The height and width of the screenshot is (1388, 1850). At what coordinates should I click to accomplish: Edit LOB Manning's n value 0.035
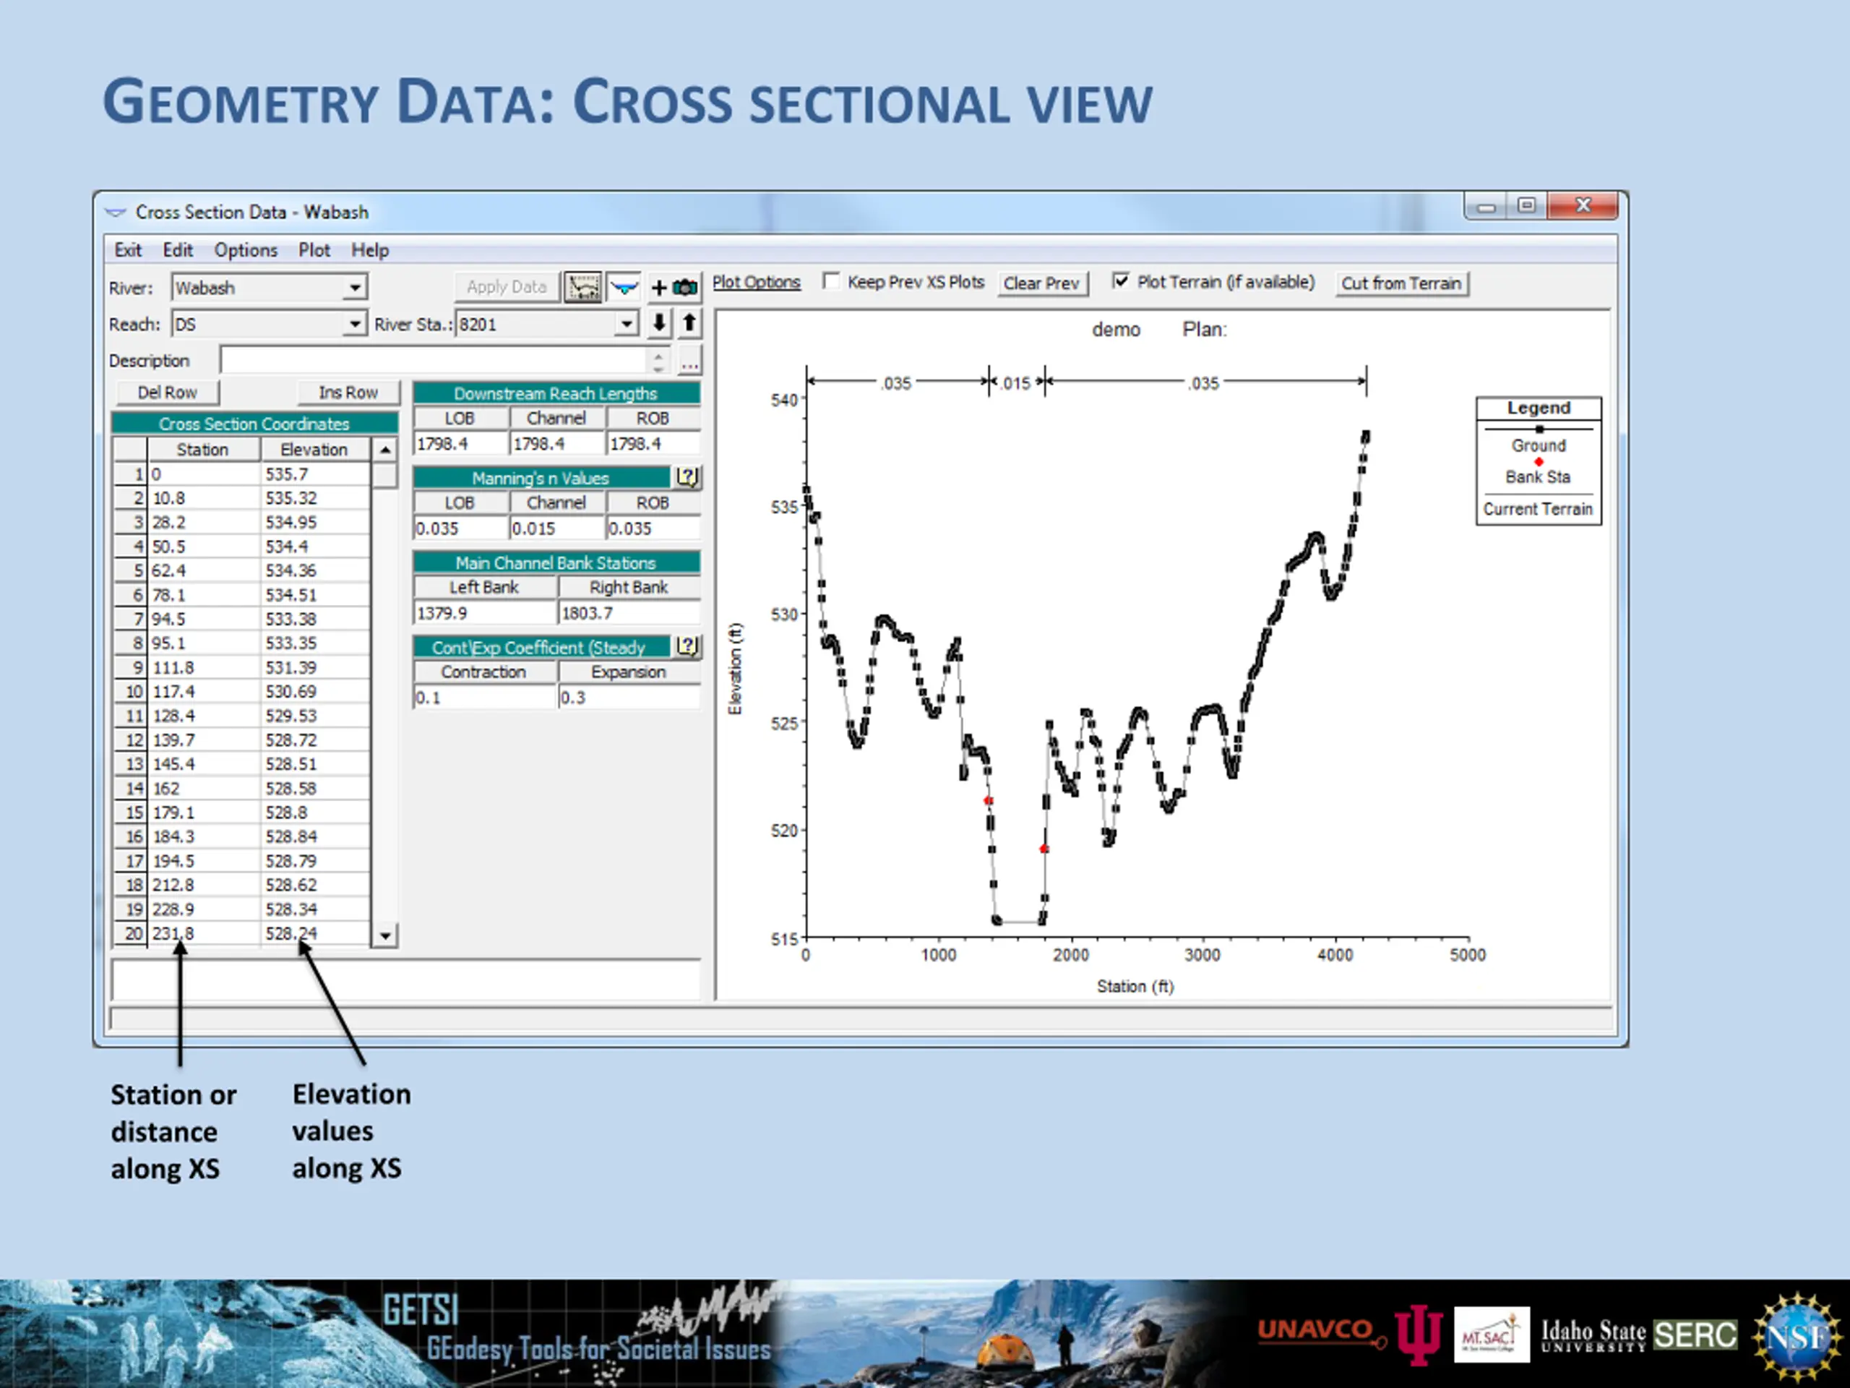pos(461,528)
